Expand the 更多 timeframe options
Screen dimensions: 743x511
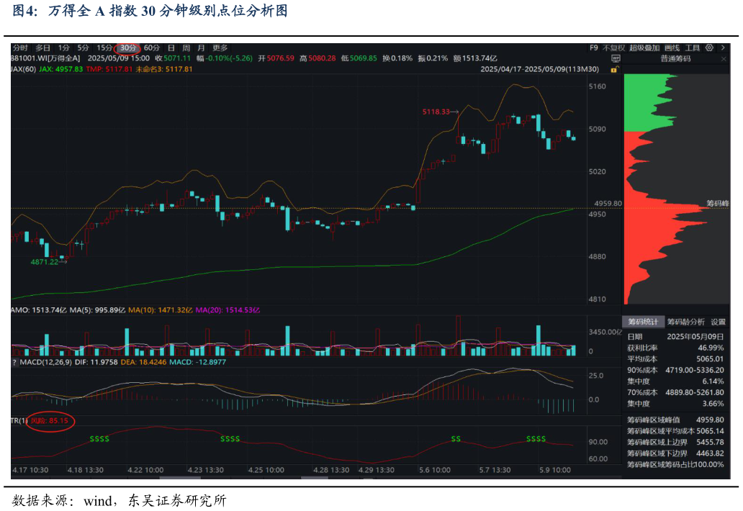point(220,48)
